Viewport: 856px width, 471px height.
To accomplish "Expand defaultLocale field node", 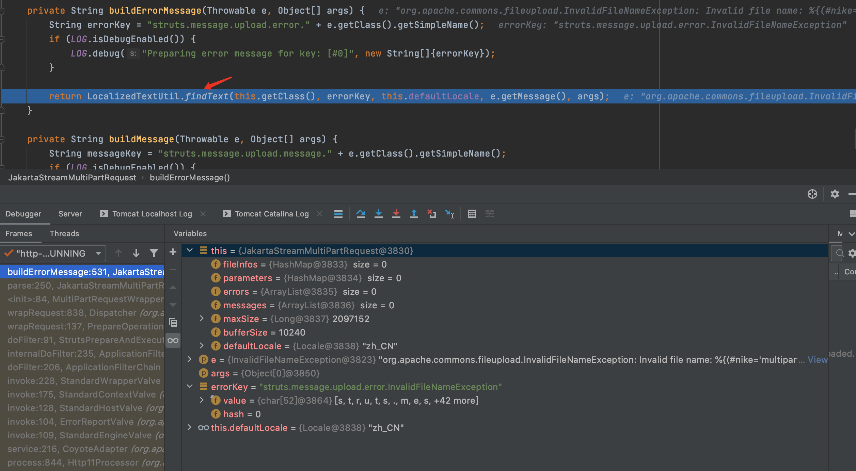I will [202, 346].
